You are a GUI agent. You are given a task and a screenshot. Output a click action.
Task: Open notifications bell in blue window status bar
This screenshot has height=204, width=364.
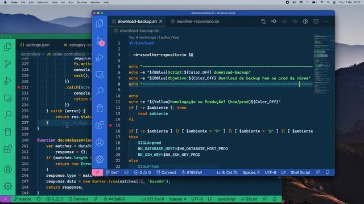tap(328, 172)
